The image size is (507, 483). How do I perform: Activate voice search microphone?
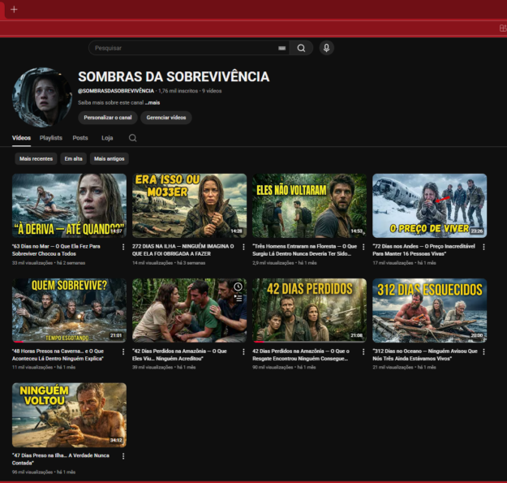[326, 48]
